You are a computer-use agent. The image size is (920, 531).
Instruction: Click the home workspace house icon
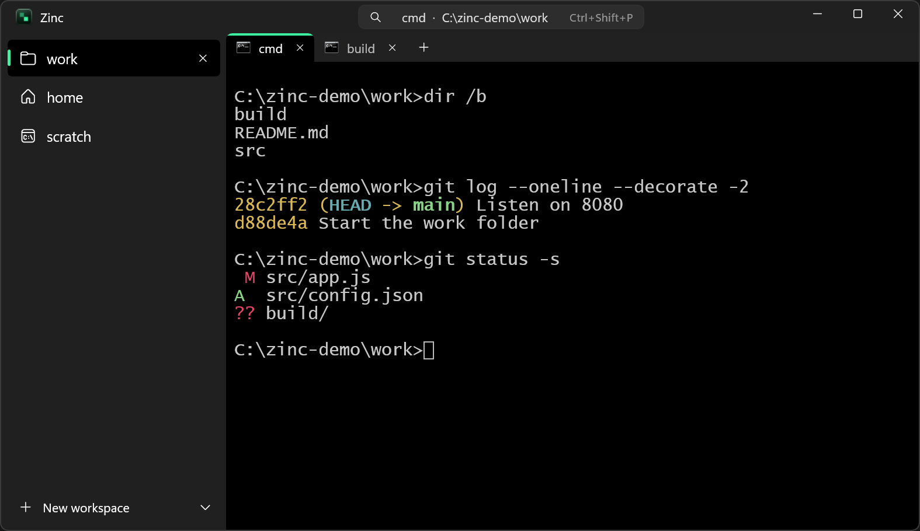click(x=28, y=97)
